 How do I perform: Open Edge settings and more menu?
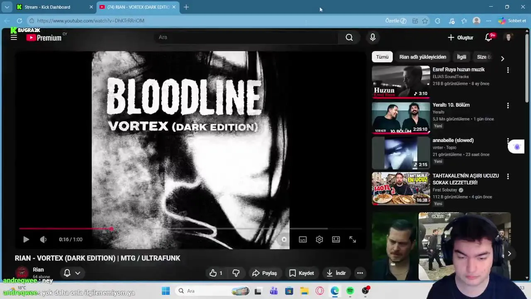(489, 20)
